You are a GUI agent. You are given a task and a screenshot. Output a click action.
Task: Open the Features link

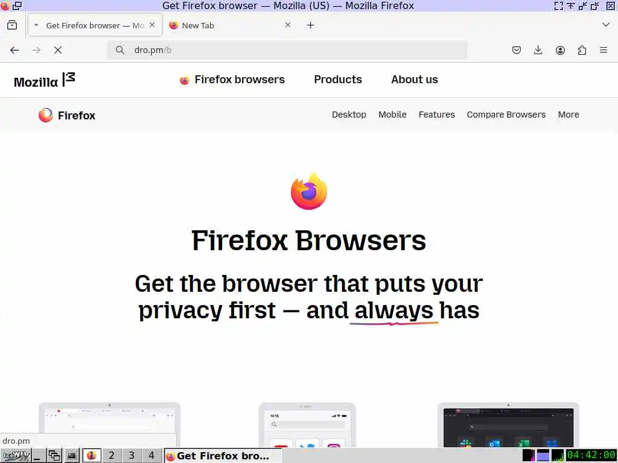tap(436, 115)
